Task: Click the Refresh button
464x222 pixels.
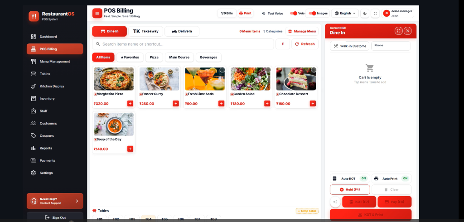Action: [305, 44]
